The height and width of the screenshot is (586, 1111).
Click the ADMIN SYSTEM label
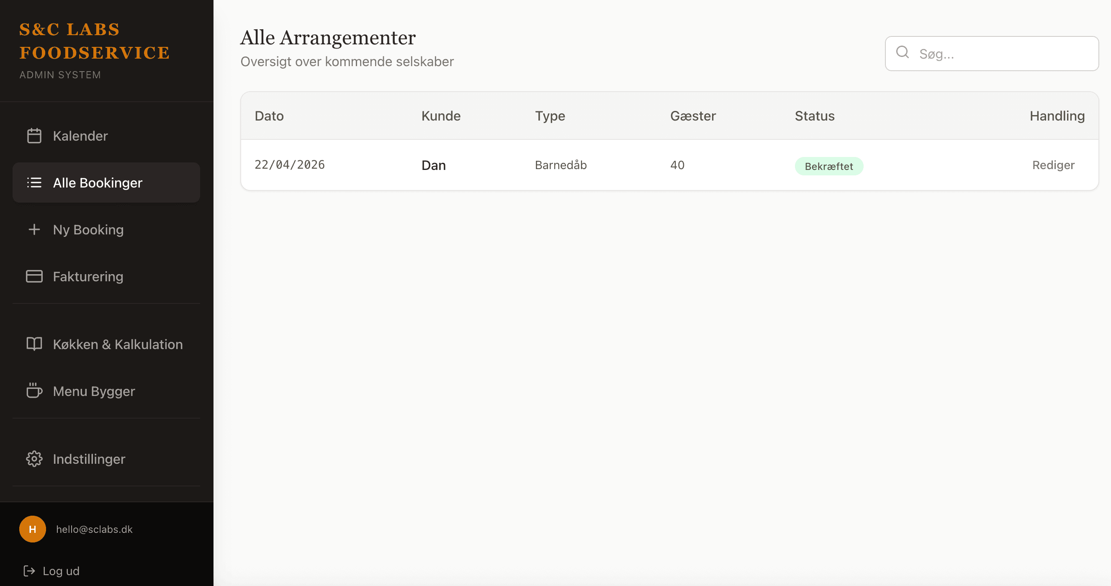click(x=60, y=75)
